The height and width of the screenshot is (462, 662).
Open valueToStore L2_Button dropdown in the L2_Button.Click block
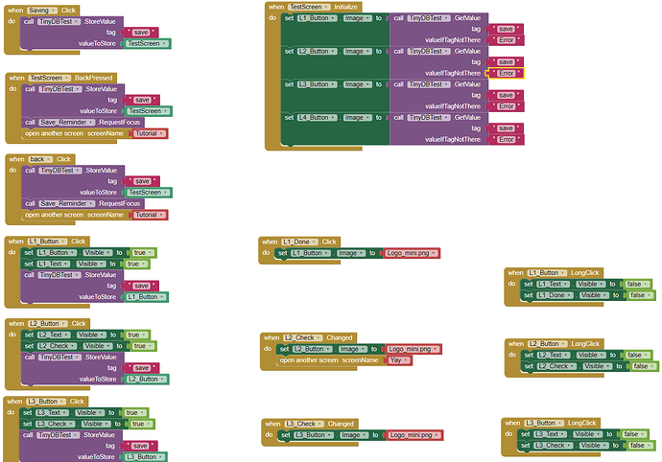point(148,380)
